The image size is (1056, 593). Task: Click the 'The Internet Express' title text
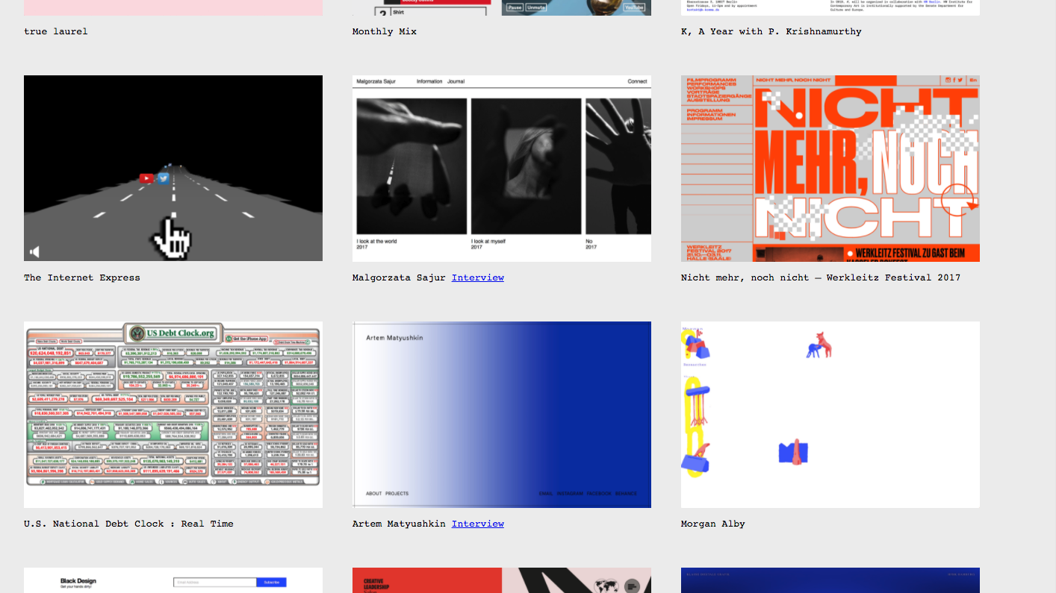pos(82,277)
